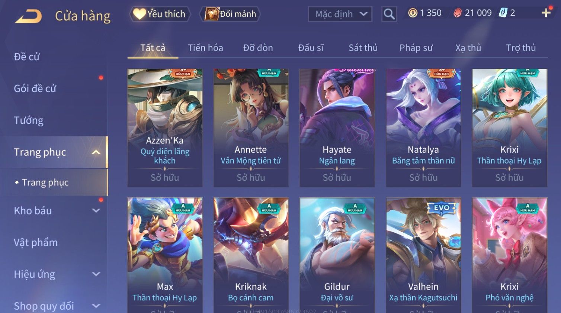Open the search magnifier icon
The height and width of the screenshot is (313, 561).
(x=389, y=14)
